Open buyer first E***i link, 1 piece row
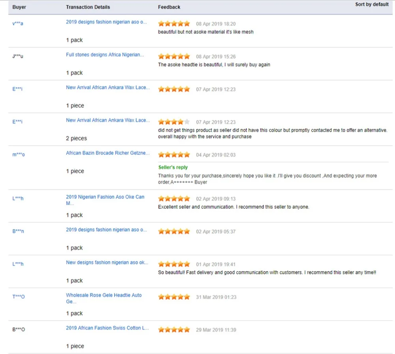Screen dimensions: 395x354 17,89
